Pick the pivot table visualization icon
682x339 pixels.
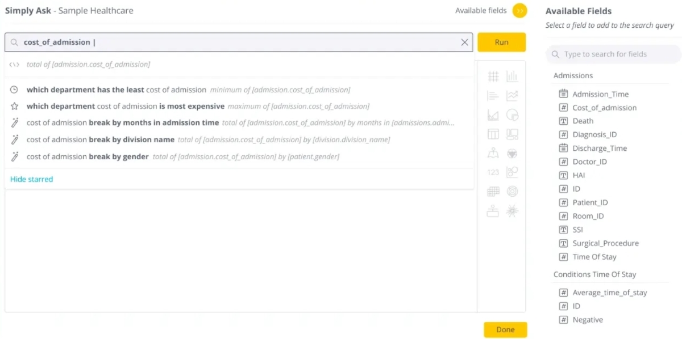[x=493, y=133]
